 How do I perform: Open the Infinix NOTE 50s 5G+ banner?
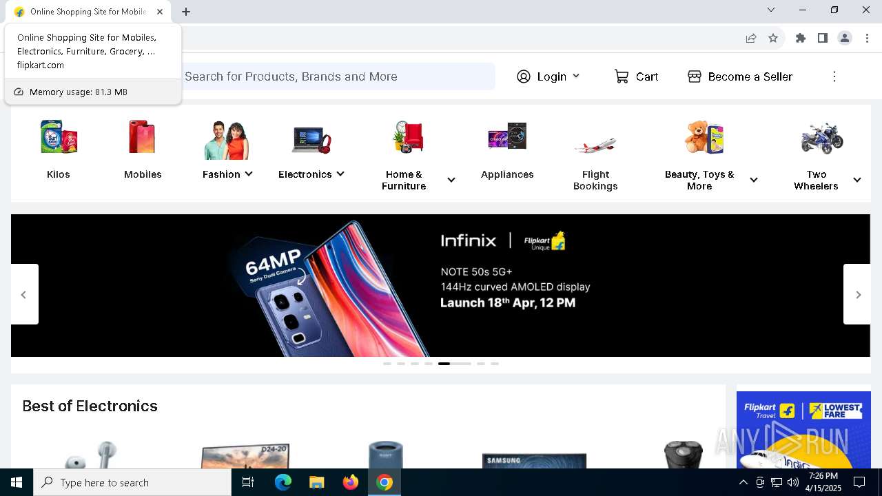(x=441, y=285)
